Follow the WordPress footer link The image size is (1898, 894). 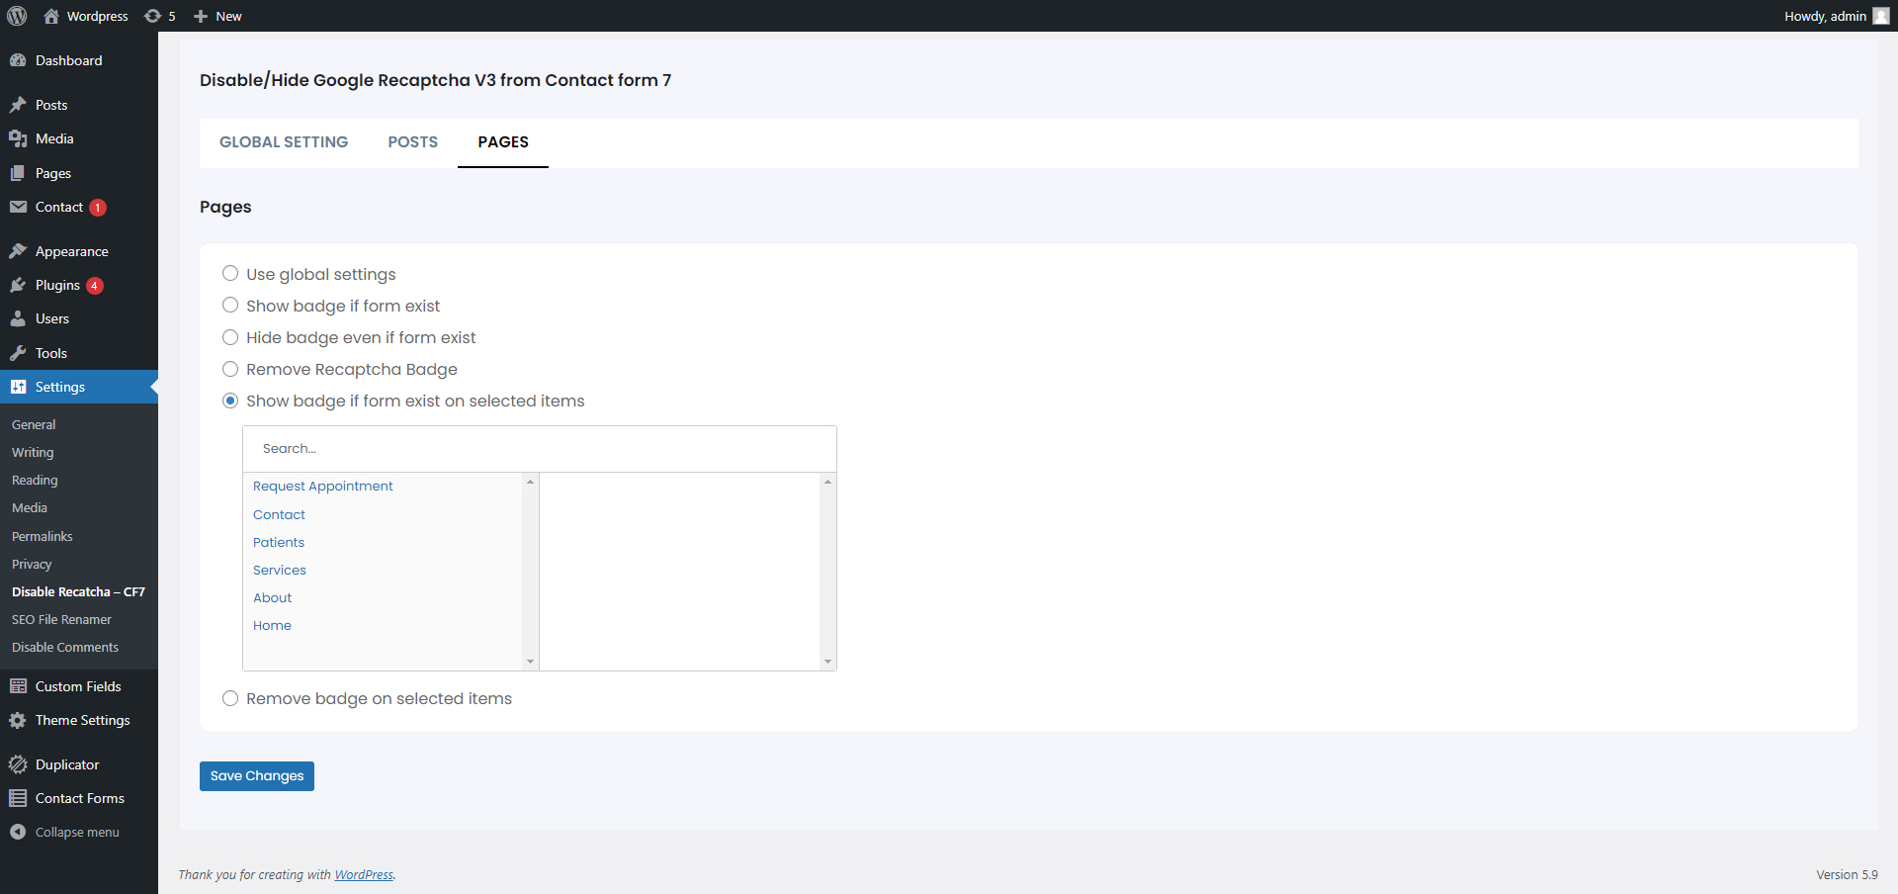tap(364, 874)
